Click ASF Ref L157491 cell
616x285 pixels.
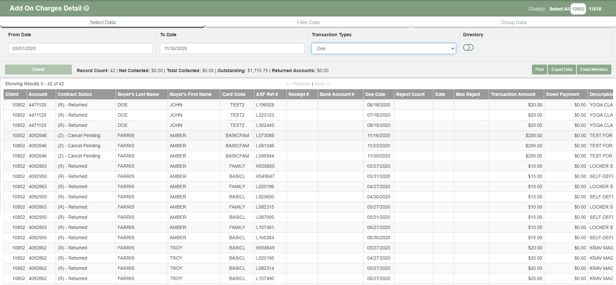[270, 227]
